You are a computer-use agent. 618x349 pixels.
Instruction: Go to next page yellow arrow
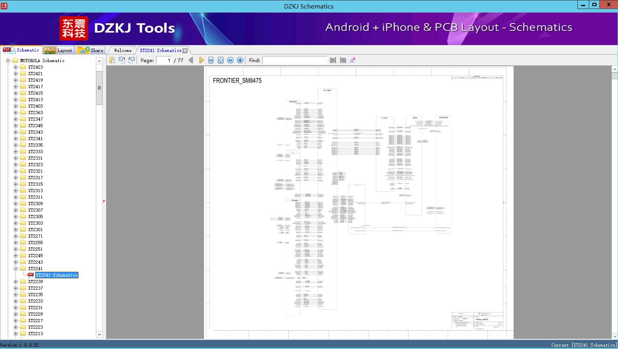click(x=202, y=60)
